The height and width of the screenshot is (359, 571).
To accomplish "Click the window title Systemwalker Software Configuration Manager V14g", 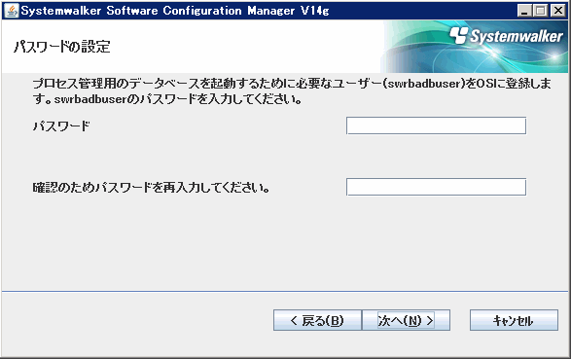I will [175, 11].
